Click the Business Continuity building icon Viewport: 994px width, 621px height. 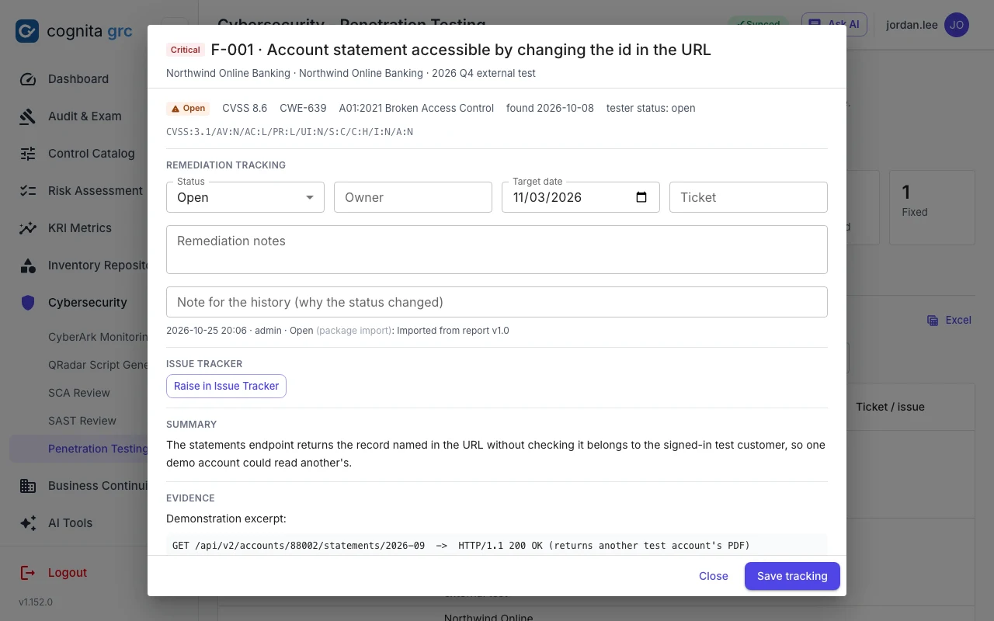pyautogui.click(x=28, y=486)
